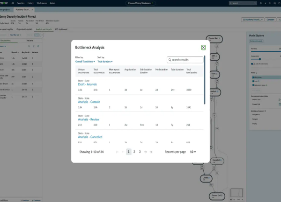Close the Academy Security project tab
The width and height of the screenshot is (281, 202).
click(x=32, y=10)
